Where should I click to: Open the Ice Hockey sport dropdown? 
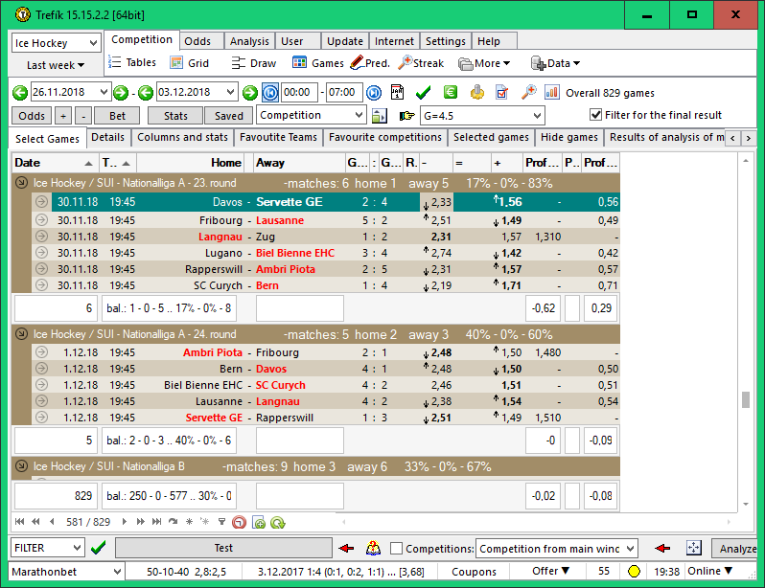coord(92,43)
